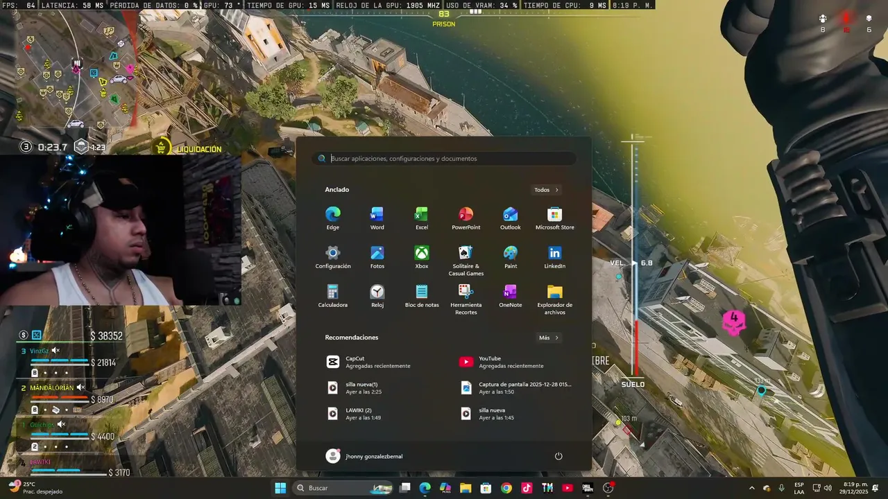Viewport: 888px width, 499px height.
Task: Open File Explorer from the taskbar
Action: click(466, 488)
